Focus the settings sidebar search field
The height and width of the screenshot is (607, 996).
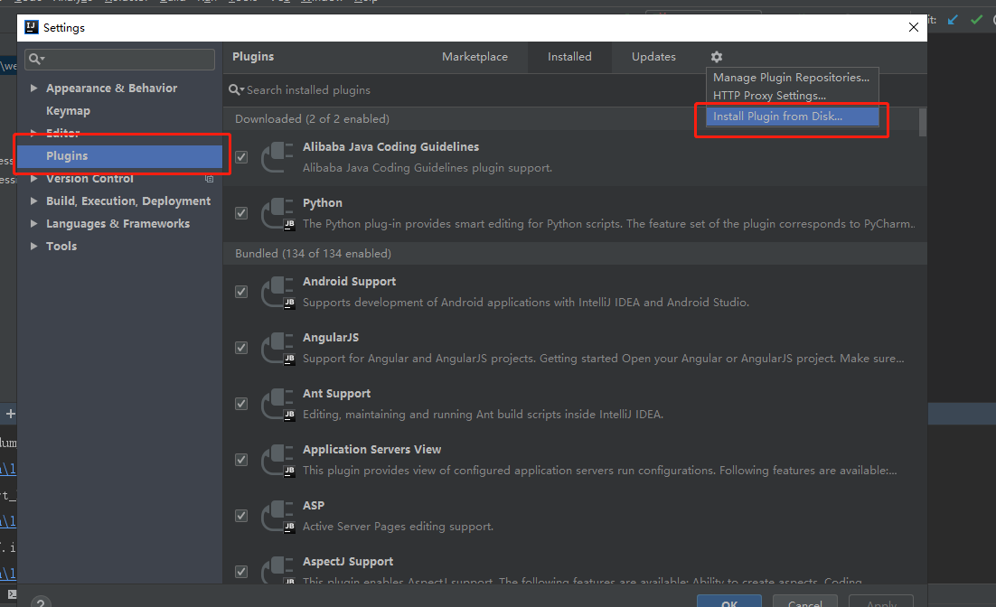point(119,59)
